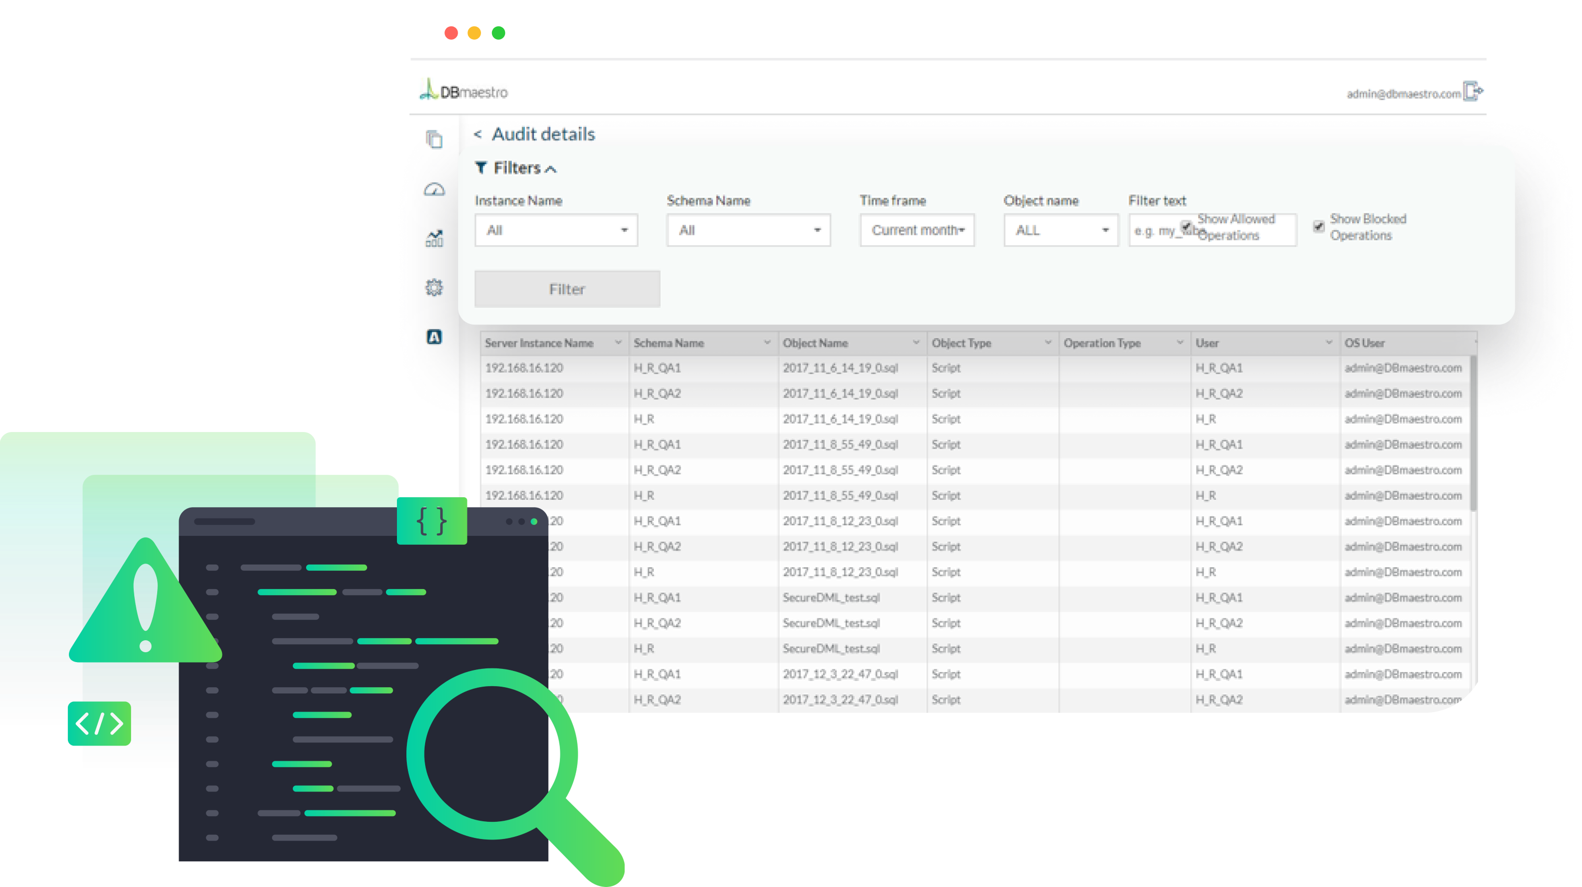Click the logout icon next to the admin email

pyautogui.click(x=1473, y=91)
